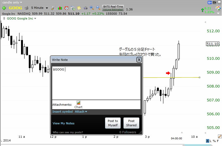Click the green and red bars indicator icon
Viewport: 222px width, 146px height.
pos(60,8)
